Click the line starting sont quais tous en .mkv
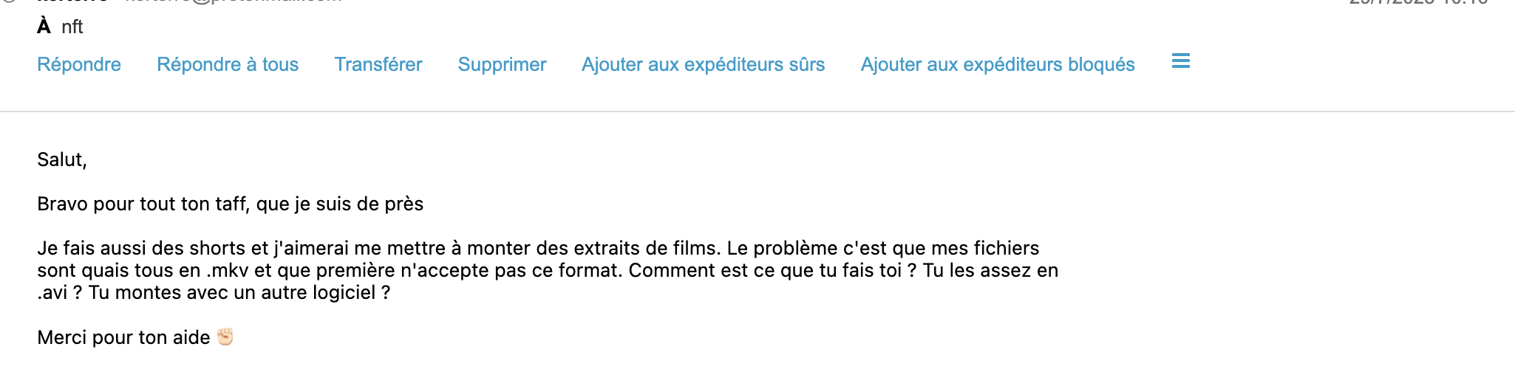Screen dimensions: 1515x372 [548, 270]
